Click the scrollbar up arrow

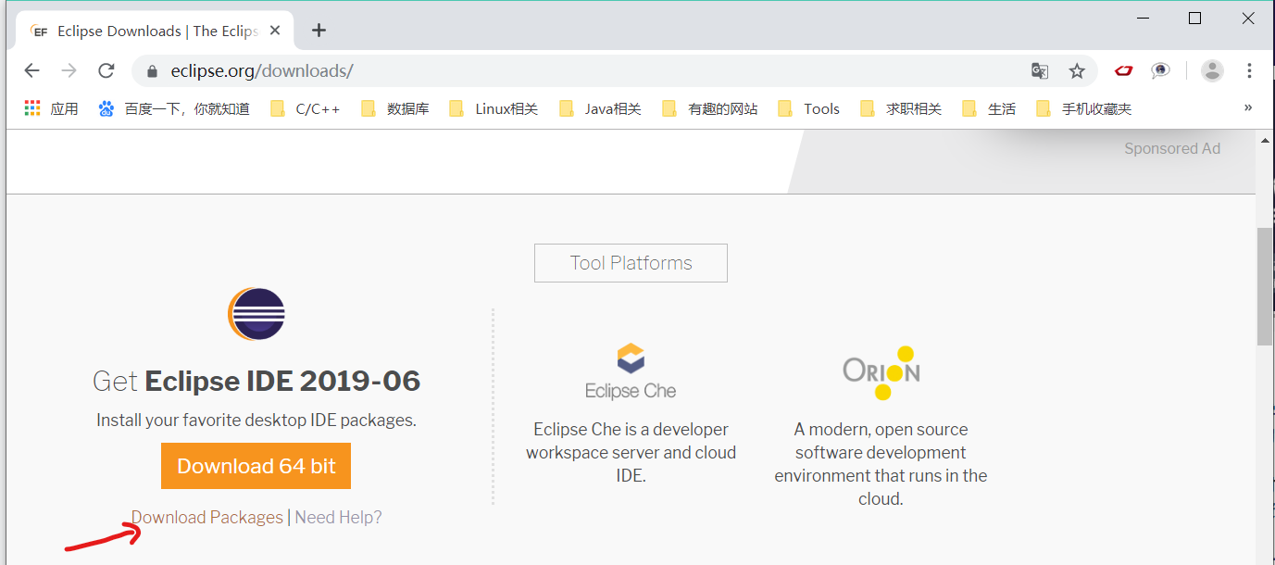coord(1264,140)
